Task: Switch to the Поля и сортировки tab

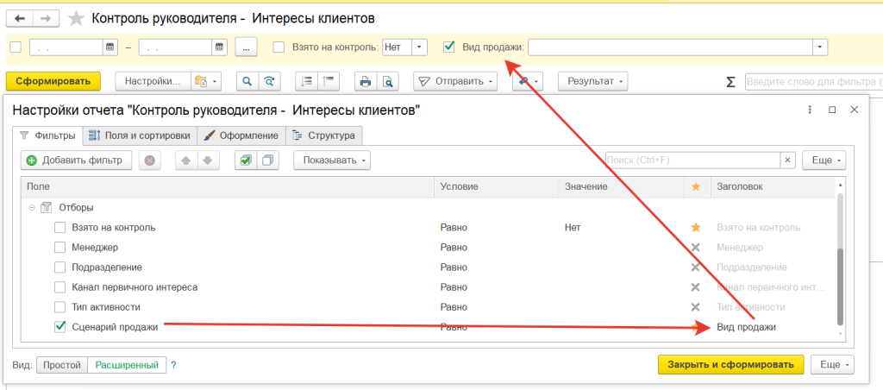Action: [x=140, y=135]
